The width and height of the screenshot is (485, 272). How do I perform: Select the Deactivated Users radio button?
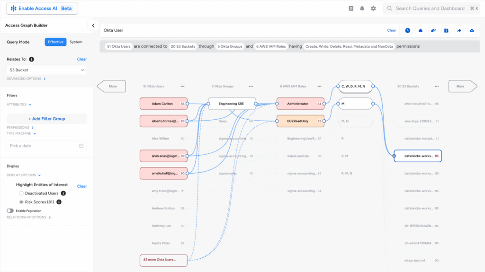coord(21,193)
